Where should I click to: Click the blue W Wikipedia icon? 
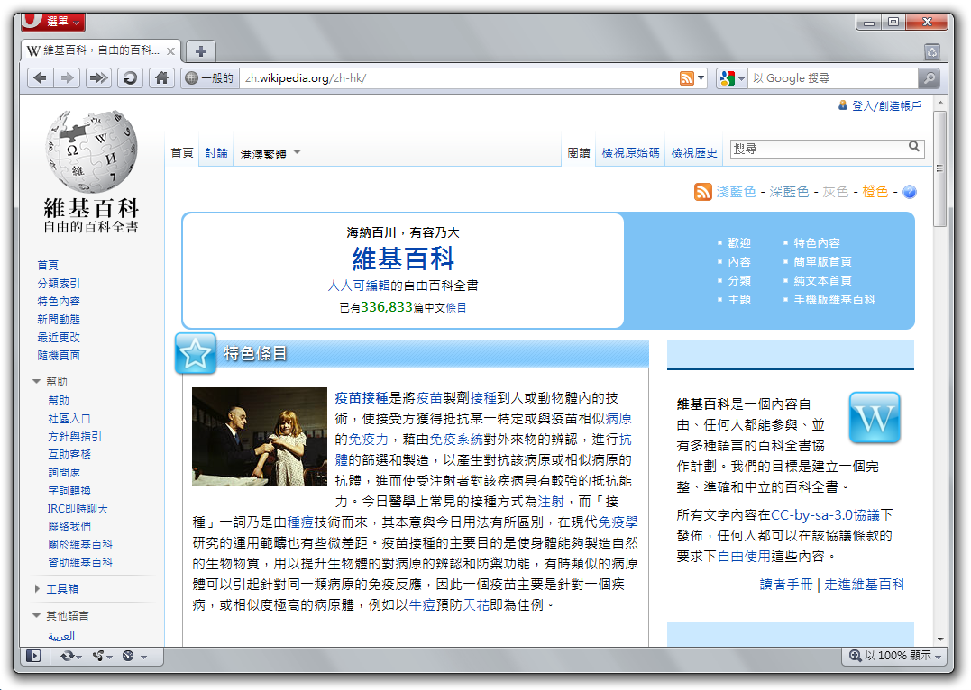tap(875, 418)
